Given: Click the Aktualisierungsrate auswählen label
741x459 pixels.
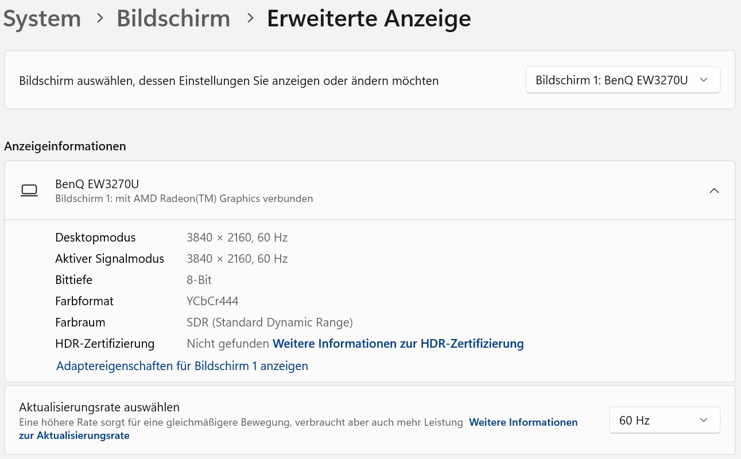Looking at the screenshot, I should point(99,407).
